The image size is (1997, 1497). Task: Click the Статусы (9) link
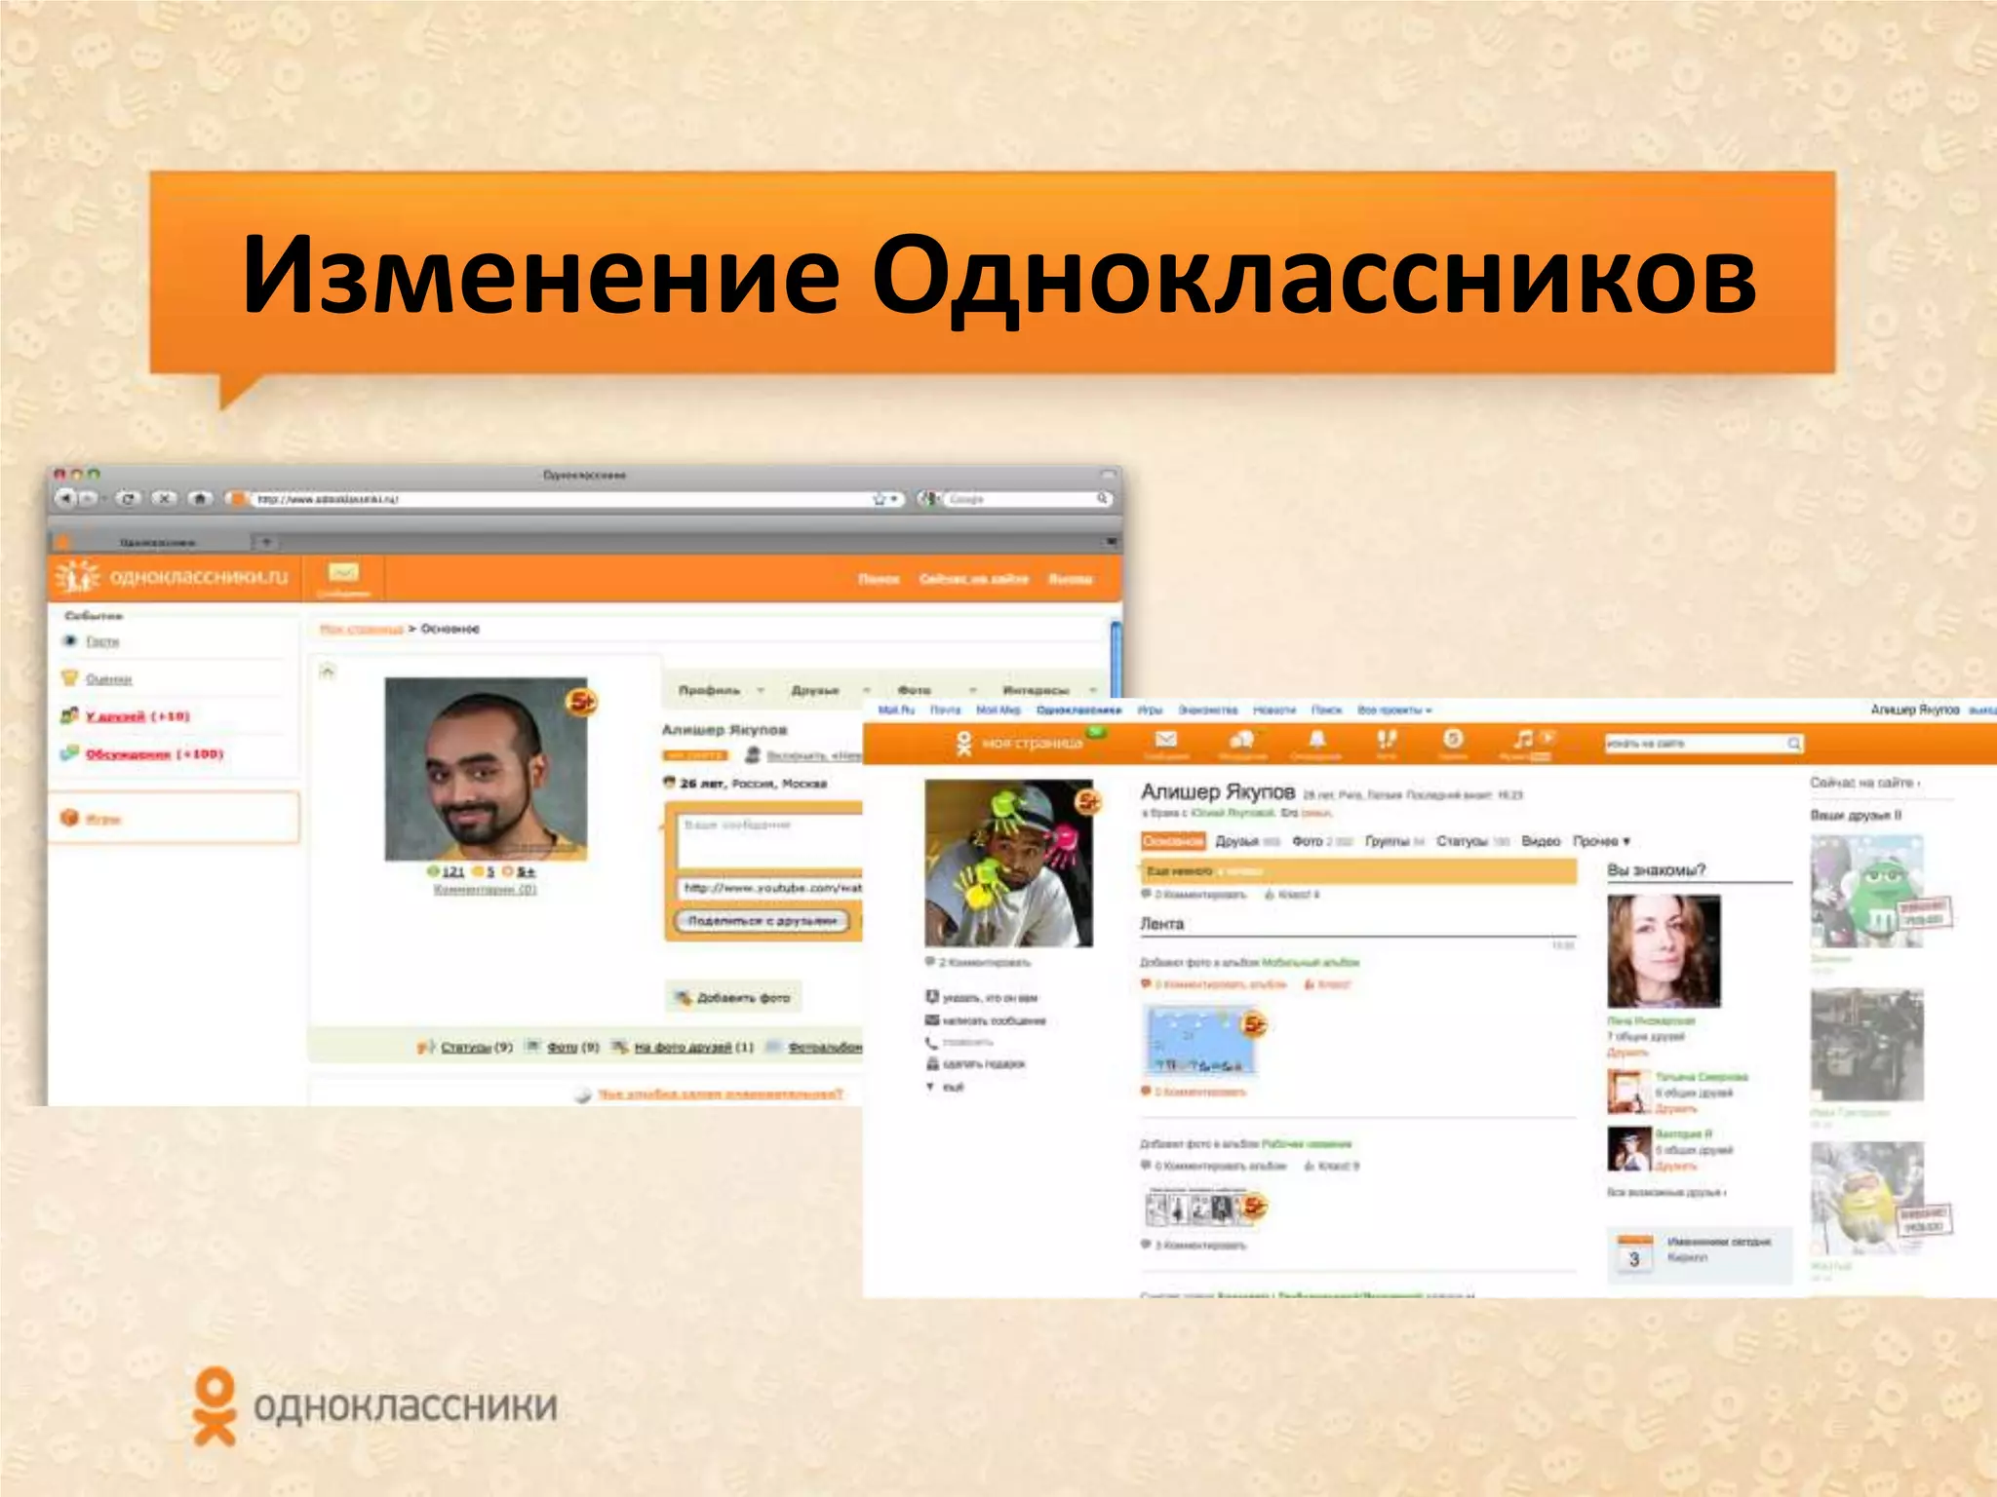477,1047
